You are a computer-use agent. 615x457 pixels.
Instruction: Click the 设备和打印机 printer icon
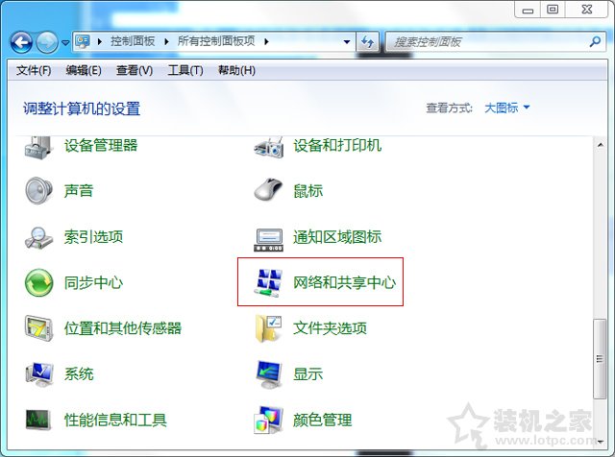click(x=268, y=147)
